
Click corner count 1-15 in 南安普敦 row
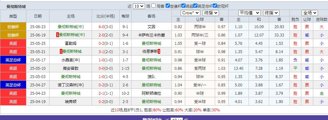(125, 68)
